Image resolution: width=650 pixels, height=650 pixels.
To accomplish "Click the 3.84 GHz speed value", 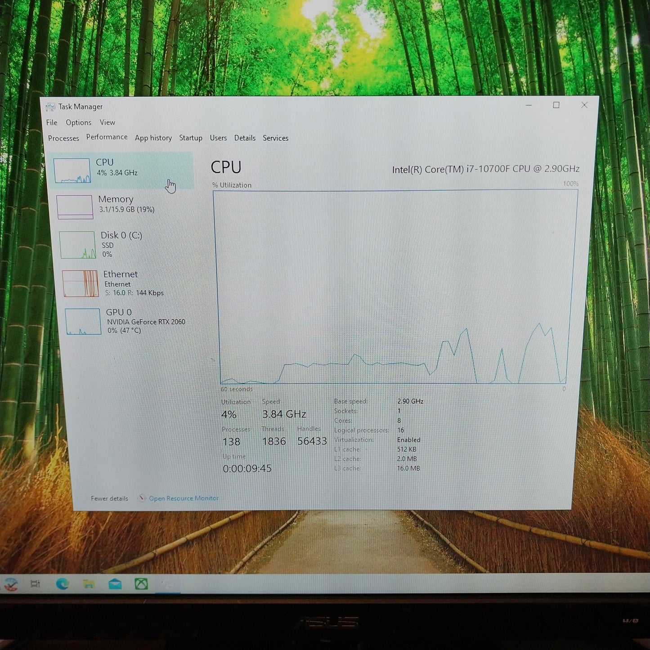I will 284,414.
